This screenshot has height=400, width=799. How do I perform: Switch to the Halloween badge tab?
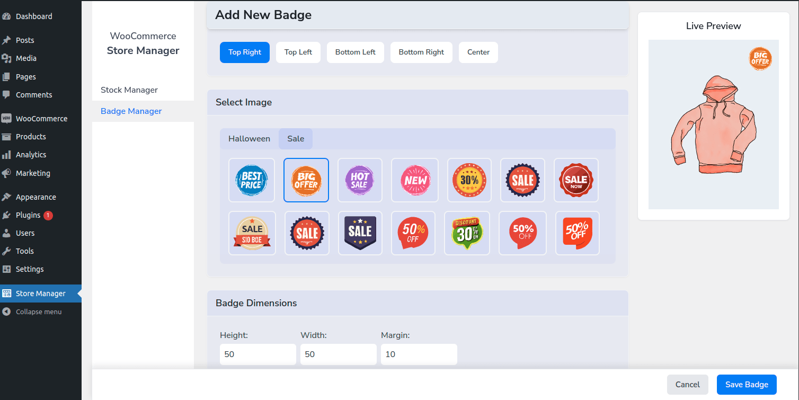(249, 138)
